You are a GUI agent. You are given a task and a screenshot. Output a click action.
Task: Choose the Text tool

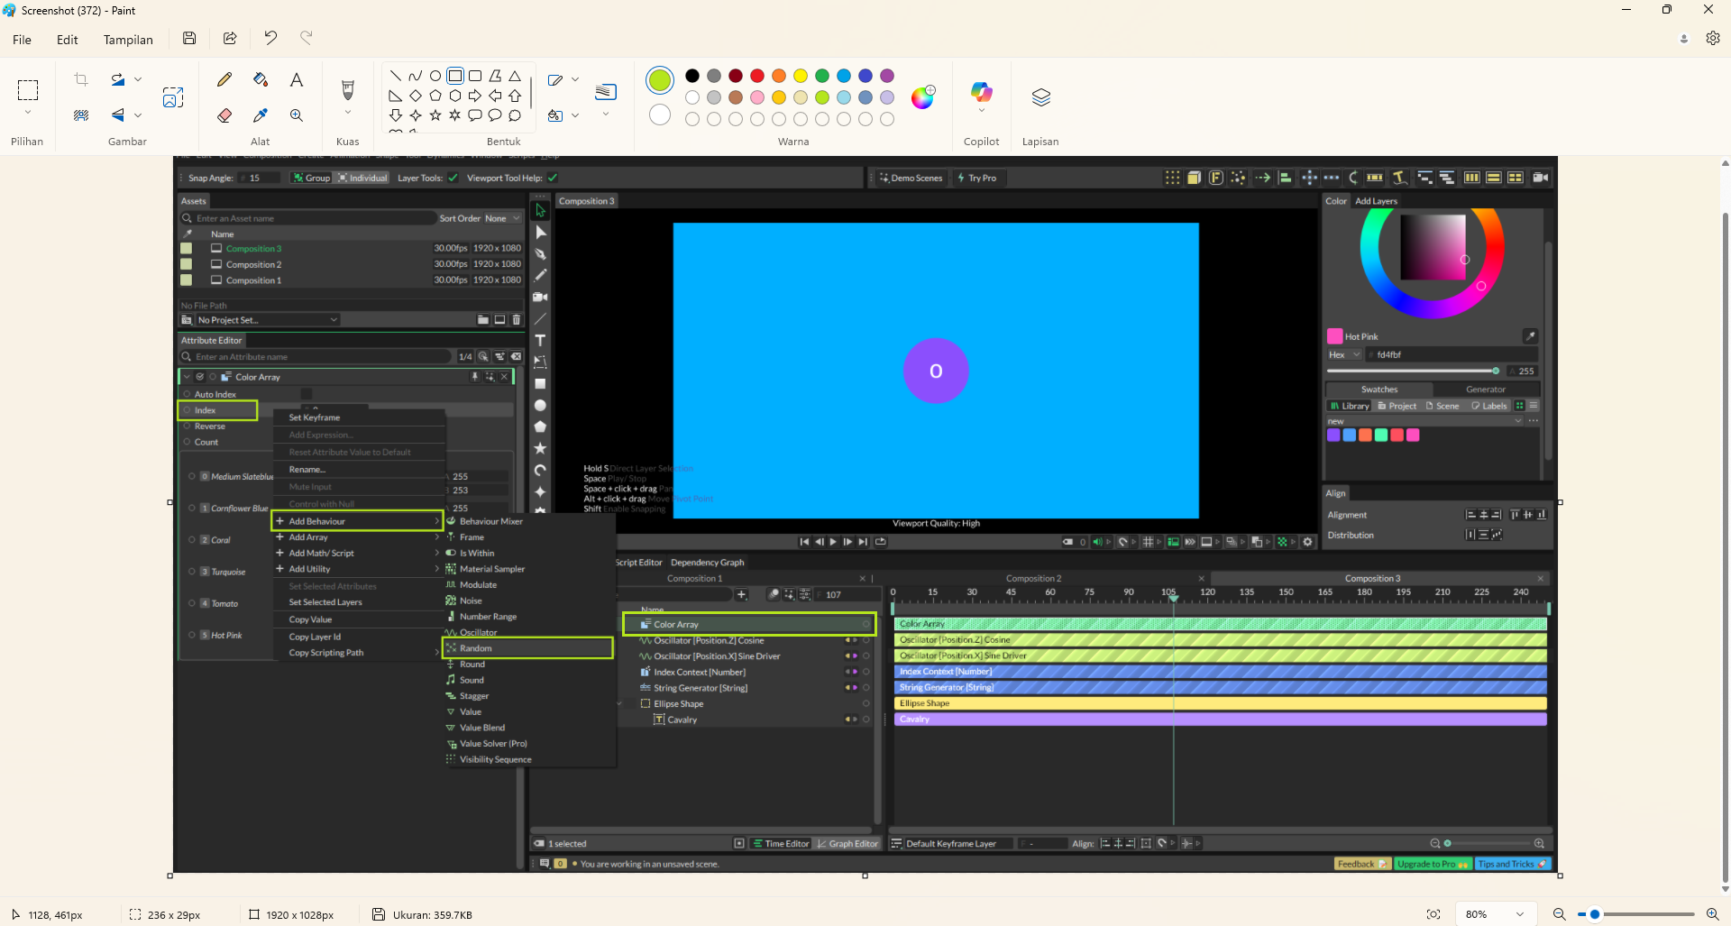coord(296,80)
